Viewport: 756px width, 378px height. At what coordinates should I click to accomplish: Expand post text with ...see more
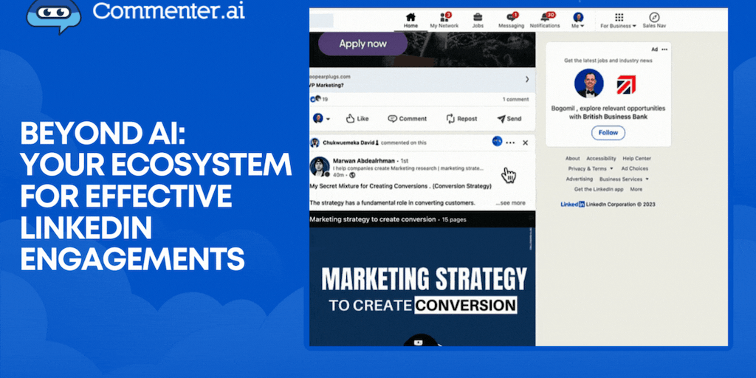(511, 203)
